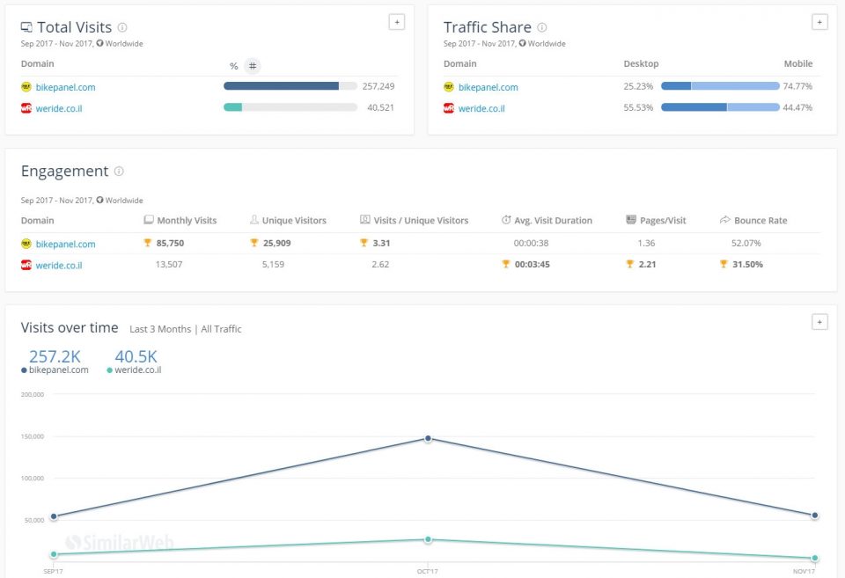Image resolution: width=845 pixels, height=578 pixels.
Task: Click the info icon next to Engagement heading
Action: [x=119, y=172]
